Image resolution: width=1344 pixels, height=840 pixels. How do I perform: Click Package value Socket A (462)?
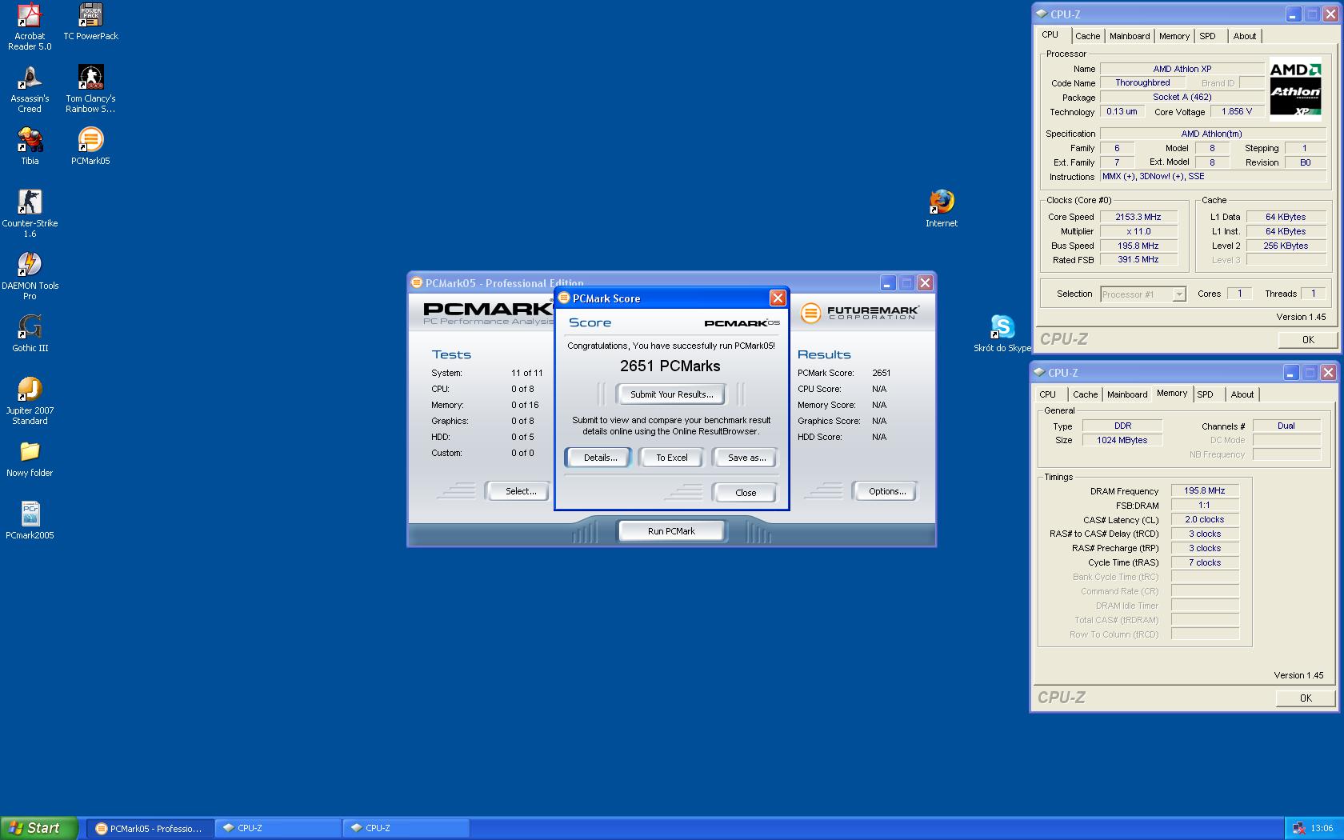(x=1182, y=97)
